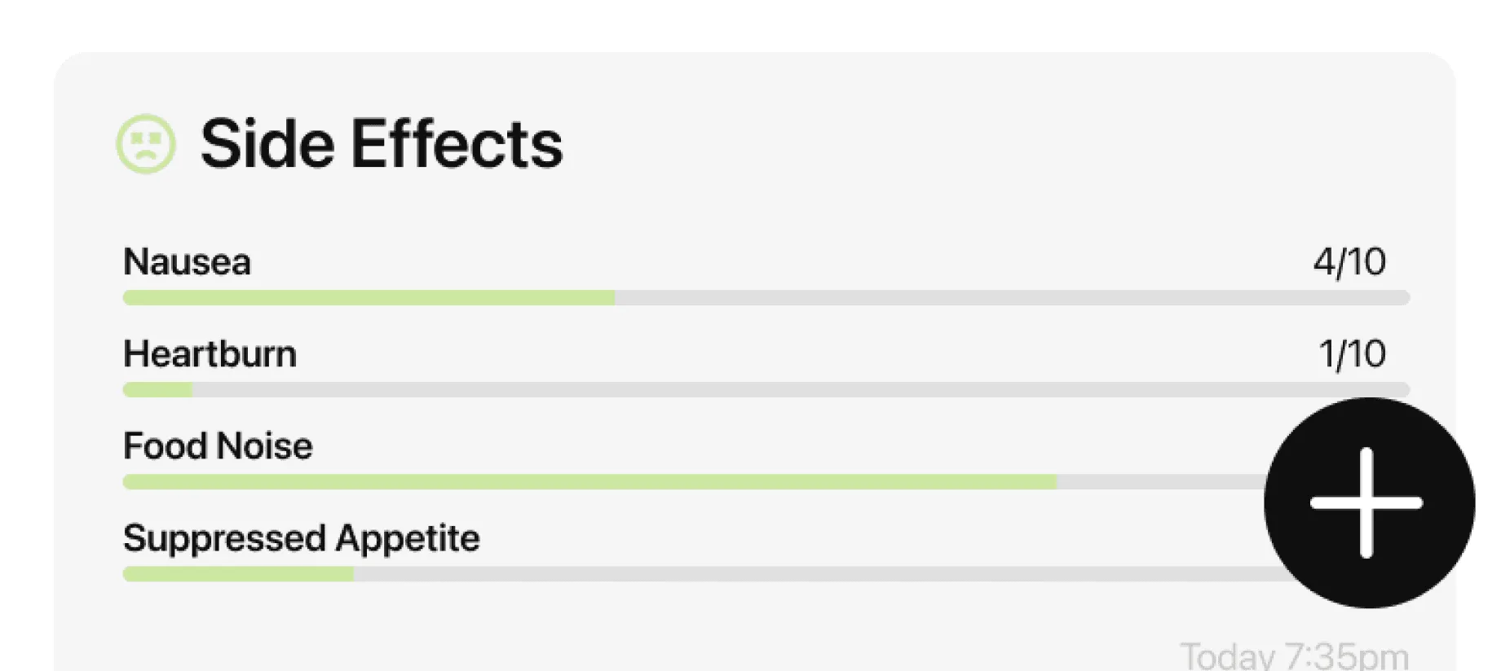The width and height of the screenshot is (1510, 671).
Task: Tap the black plus add button
Action: (1368, 502)
